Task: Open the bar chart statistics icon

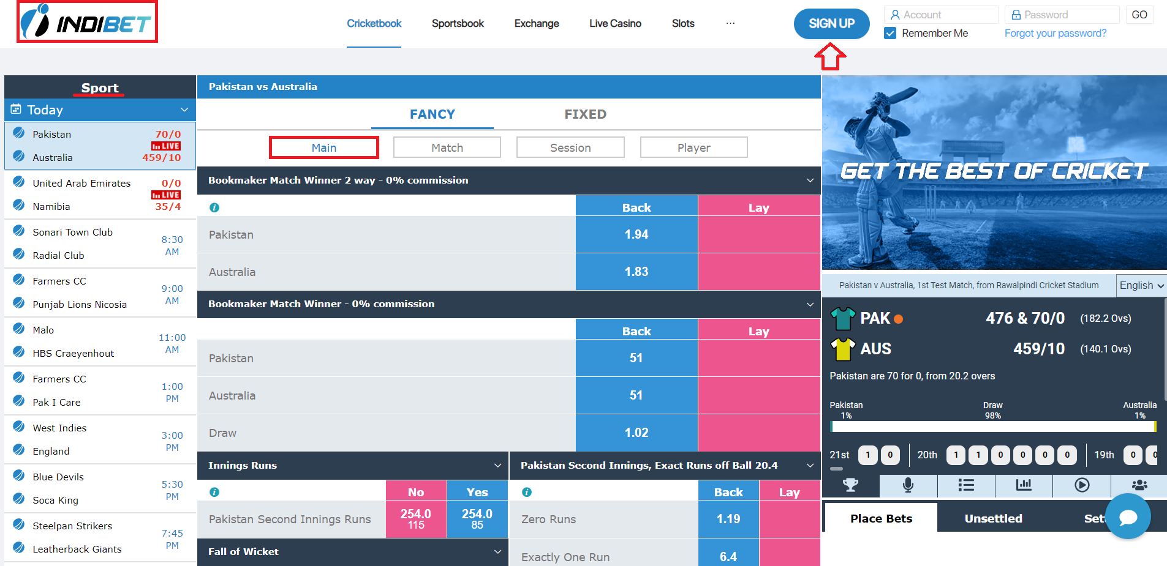Action: [1024, 485]
